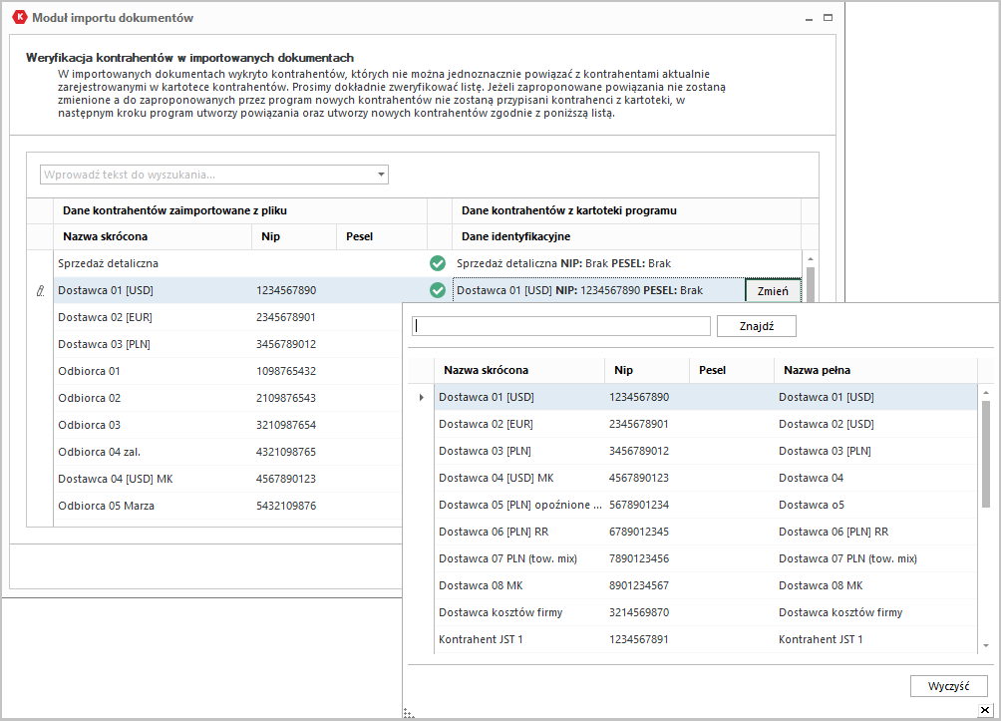The height and width of the screenshot is (721, 1001).
Task: Click NIP value 5432109876
Action: [x=286, y=506]
